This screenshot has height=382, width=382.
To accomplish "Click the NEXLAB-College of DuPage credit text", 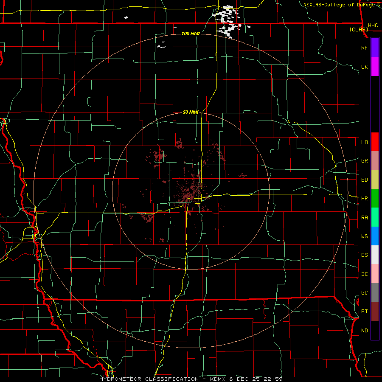I will (x=339, y=5).
